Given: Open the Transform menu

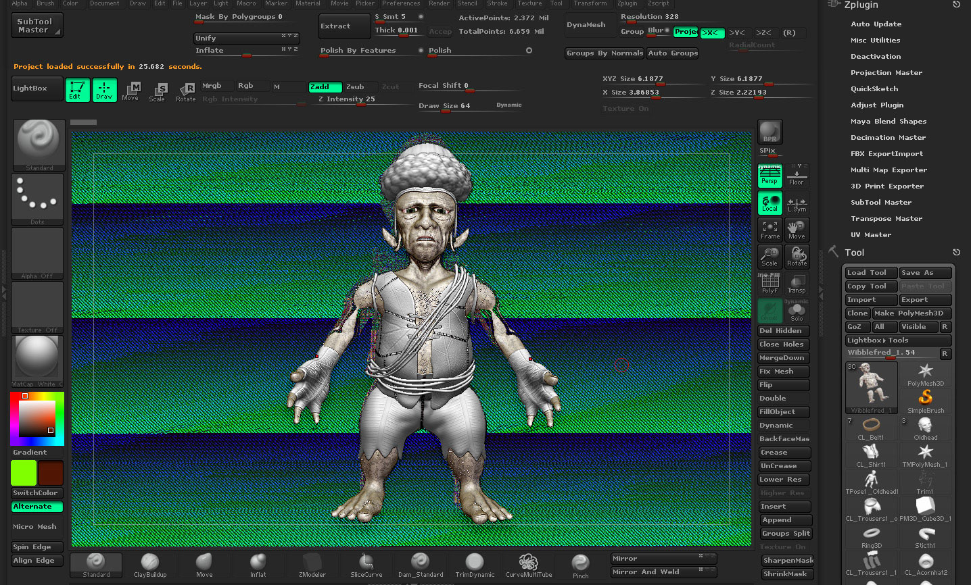Looking at the screenshot, I should click(590, 3).
